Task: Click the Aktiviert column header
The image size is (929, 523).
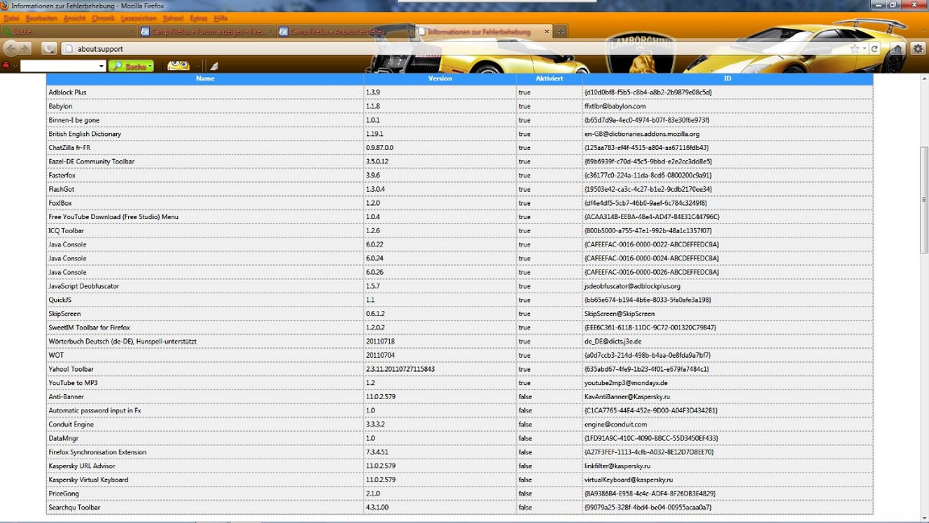Action: pyautogui.click(x=550, y=78)
